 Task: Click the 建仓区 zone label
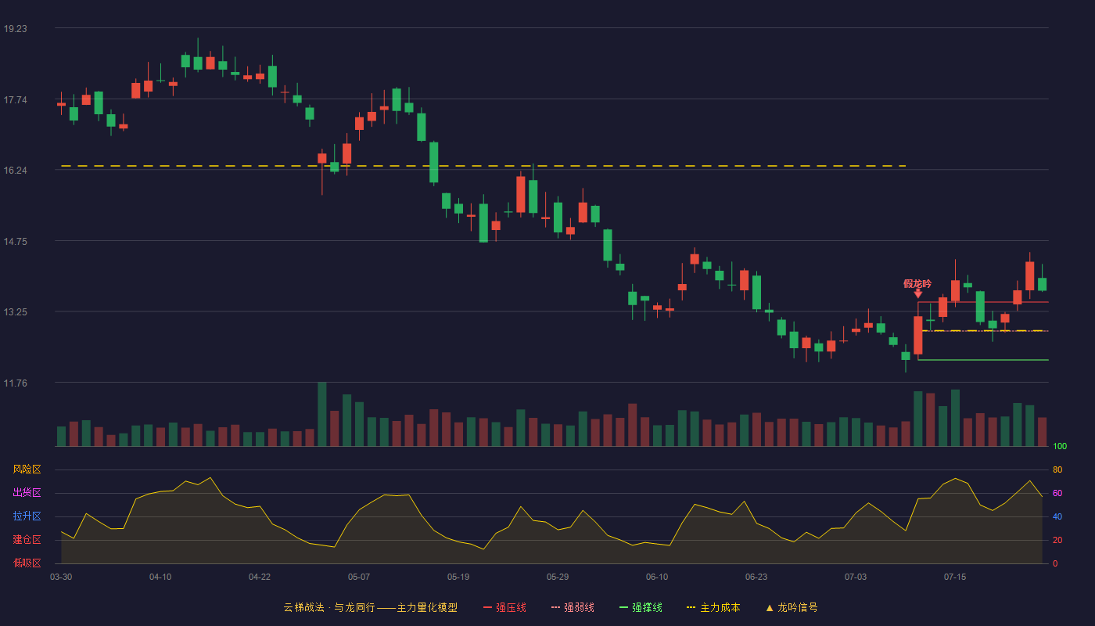click(27, 540)
